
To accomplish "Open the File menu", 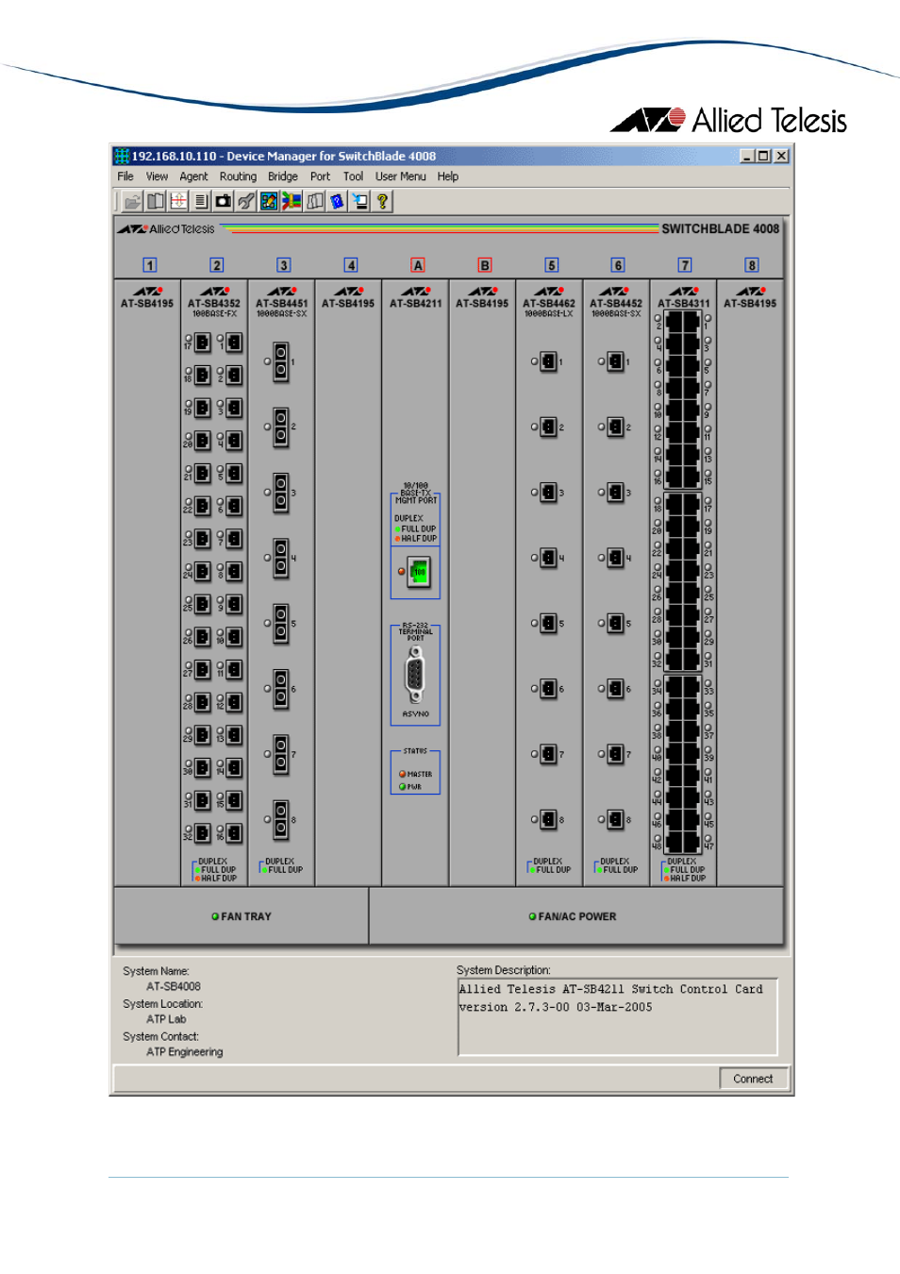I will tap(125, 176).
